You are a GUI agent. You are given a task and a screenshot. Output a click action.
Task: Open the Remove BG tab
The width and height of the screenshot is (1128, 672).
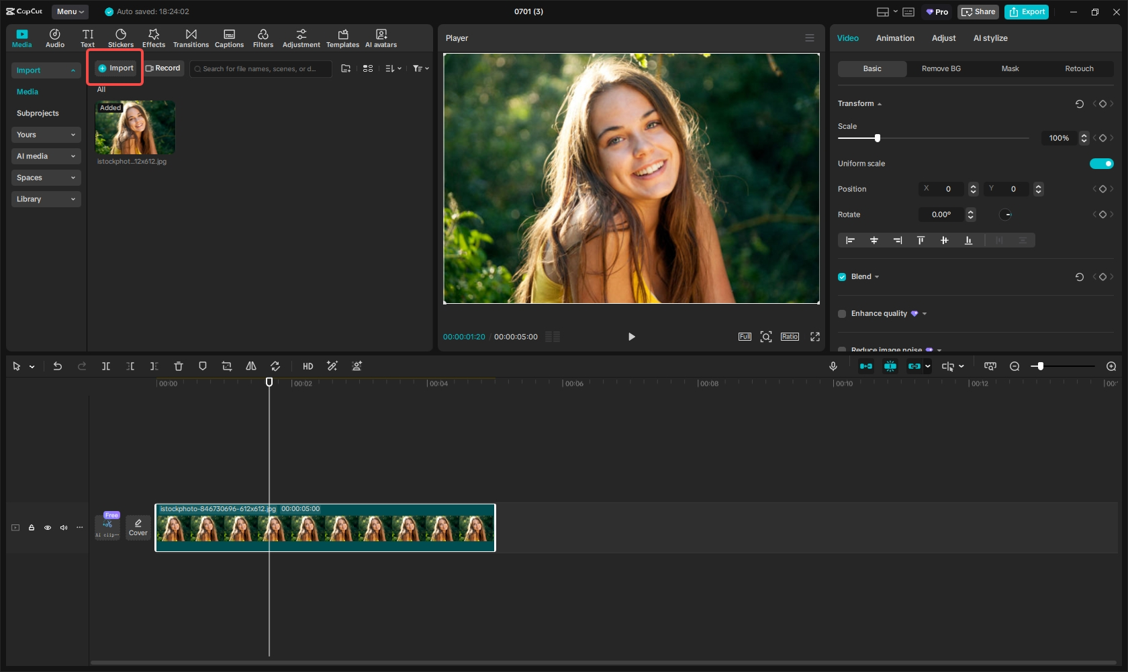coord(941,68)
